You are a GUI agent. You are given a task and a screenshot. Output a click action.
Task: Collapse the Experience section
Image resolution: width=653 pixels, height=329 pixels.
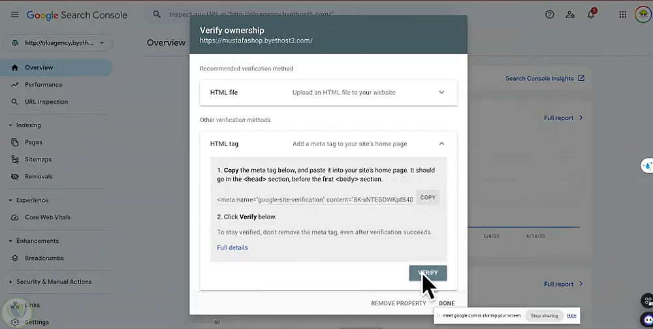(10, 200)
